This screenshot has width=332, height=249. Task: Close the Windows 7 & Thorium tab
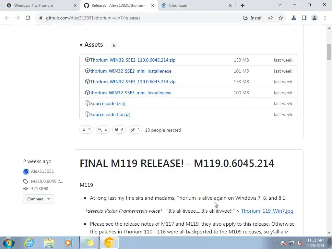[75, 6]
